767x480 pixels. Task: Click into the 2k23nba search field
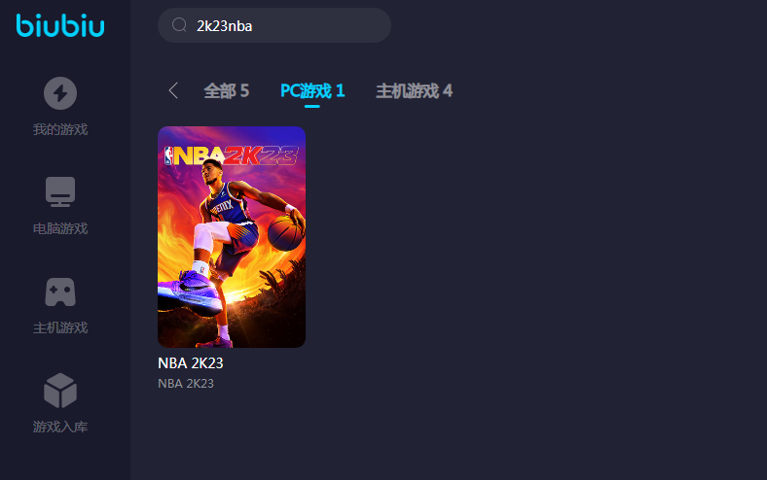pos(274,25)
